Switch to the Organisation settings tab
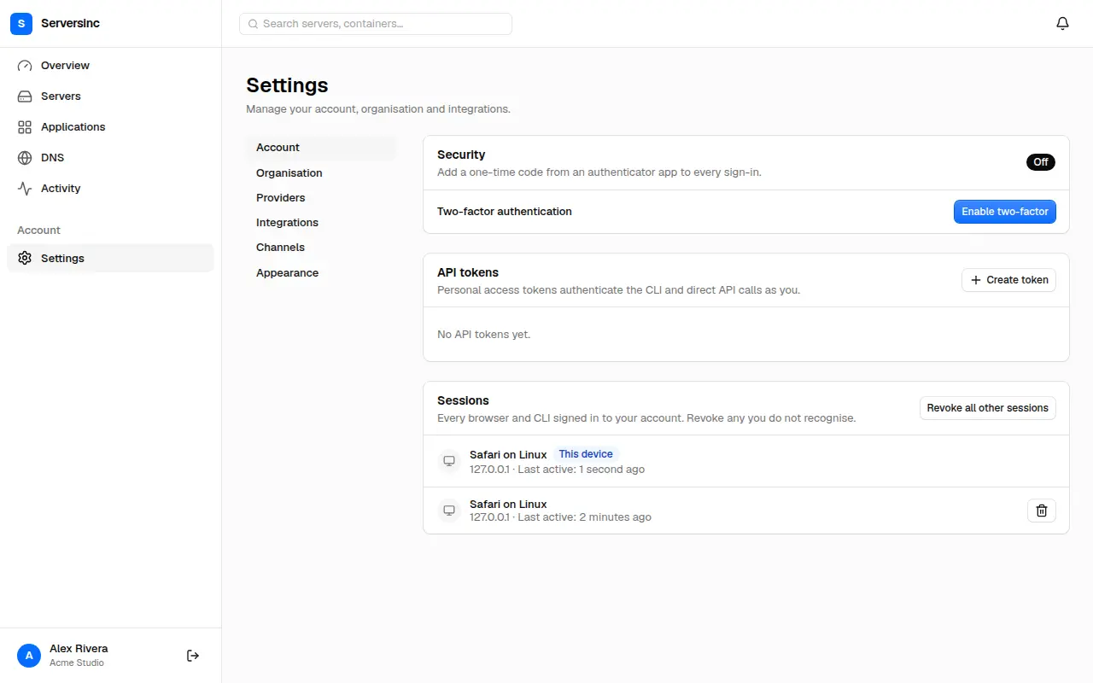 pos(321,172)
